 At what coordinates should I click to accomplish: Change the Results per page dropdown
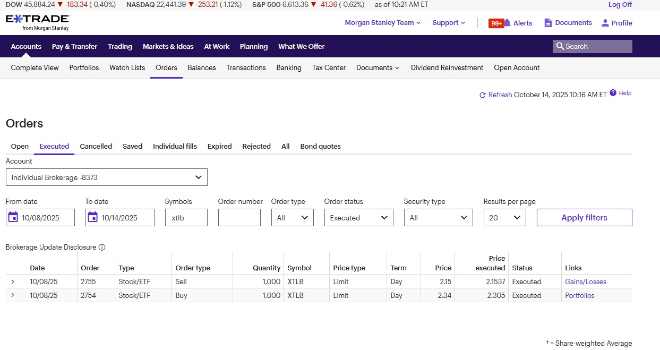[504, 218]
